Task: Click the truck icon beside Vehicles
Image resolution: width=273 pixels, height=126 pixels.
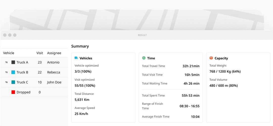Action: [76, 58]
